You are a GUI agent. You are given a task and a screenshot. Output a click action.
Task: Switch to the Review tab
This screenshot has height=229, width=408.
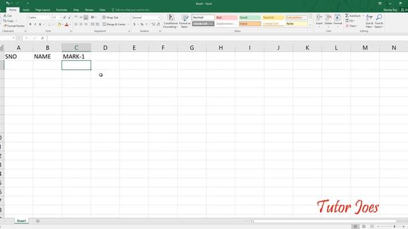click(x=89, y=10)
